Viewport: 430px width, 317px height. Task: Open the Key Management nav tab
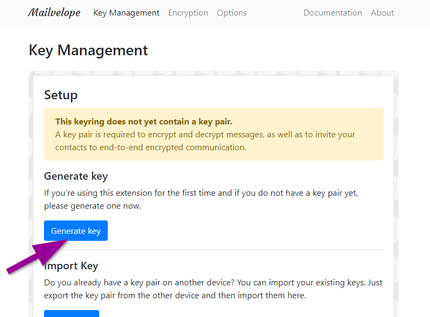click(x=126, y=12)
